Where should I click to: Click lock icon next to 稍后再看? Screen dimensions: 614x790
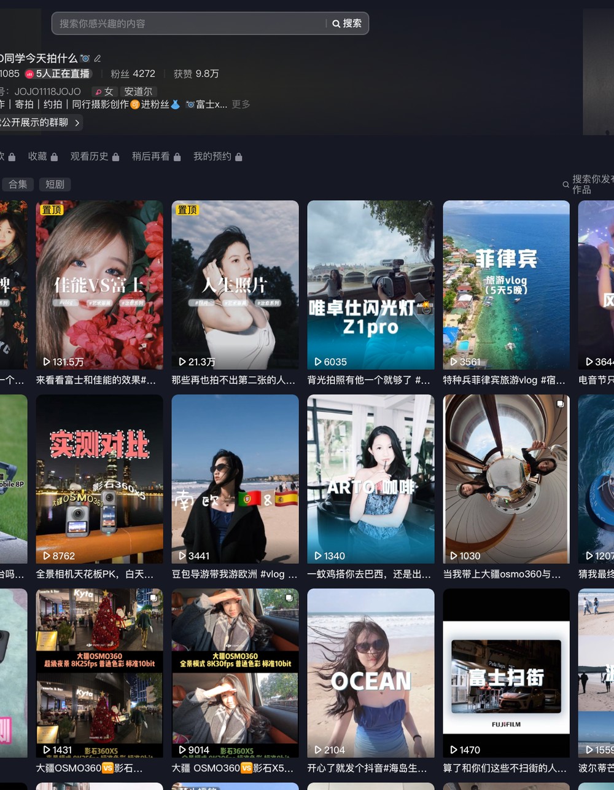[x=177, y=157]
